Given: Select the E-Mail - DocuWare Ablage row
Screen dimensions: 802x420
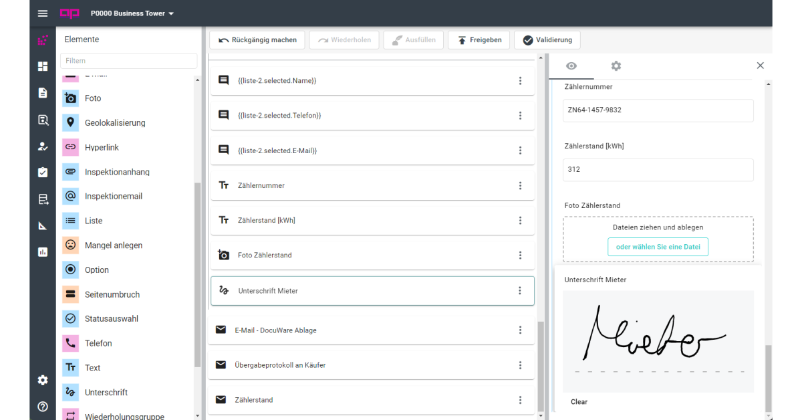Looking at the screenshot, I should coord(372,330).
